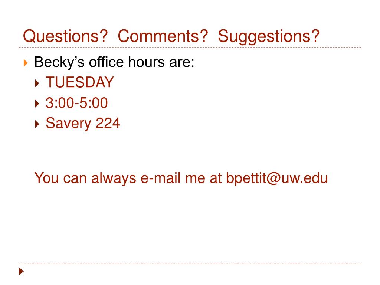This screenshot has height=285, width=380.
Task: Select the TUESDAY bullet text
Action: pyautogui.click(x=80, y=82)
